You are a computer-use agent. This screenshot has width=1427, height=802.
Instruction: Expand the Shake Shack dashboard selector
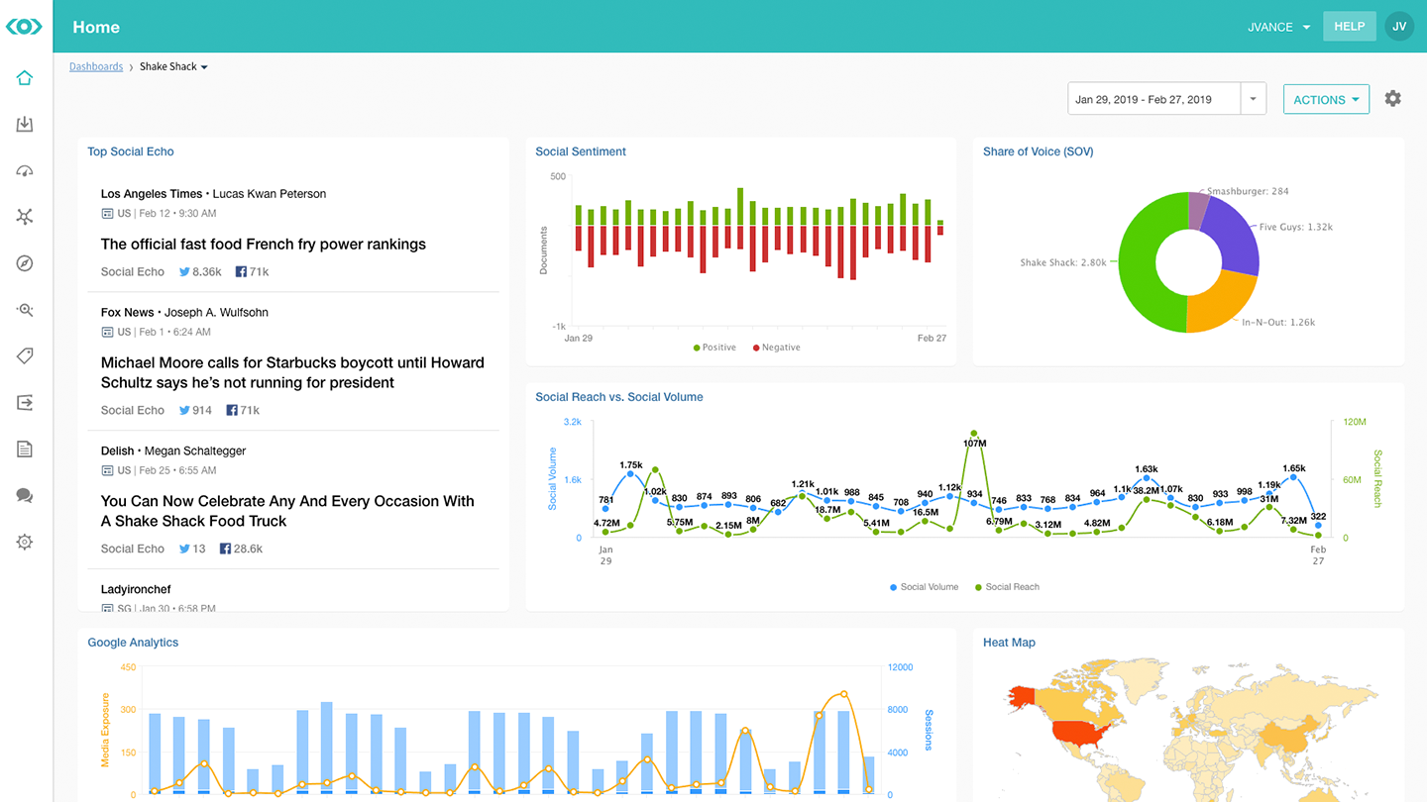tap(204, 66)
